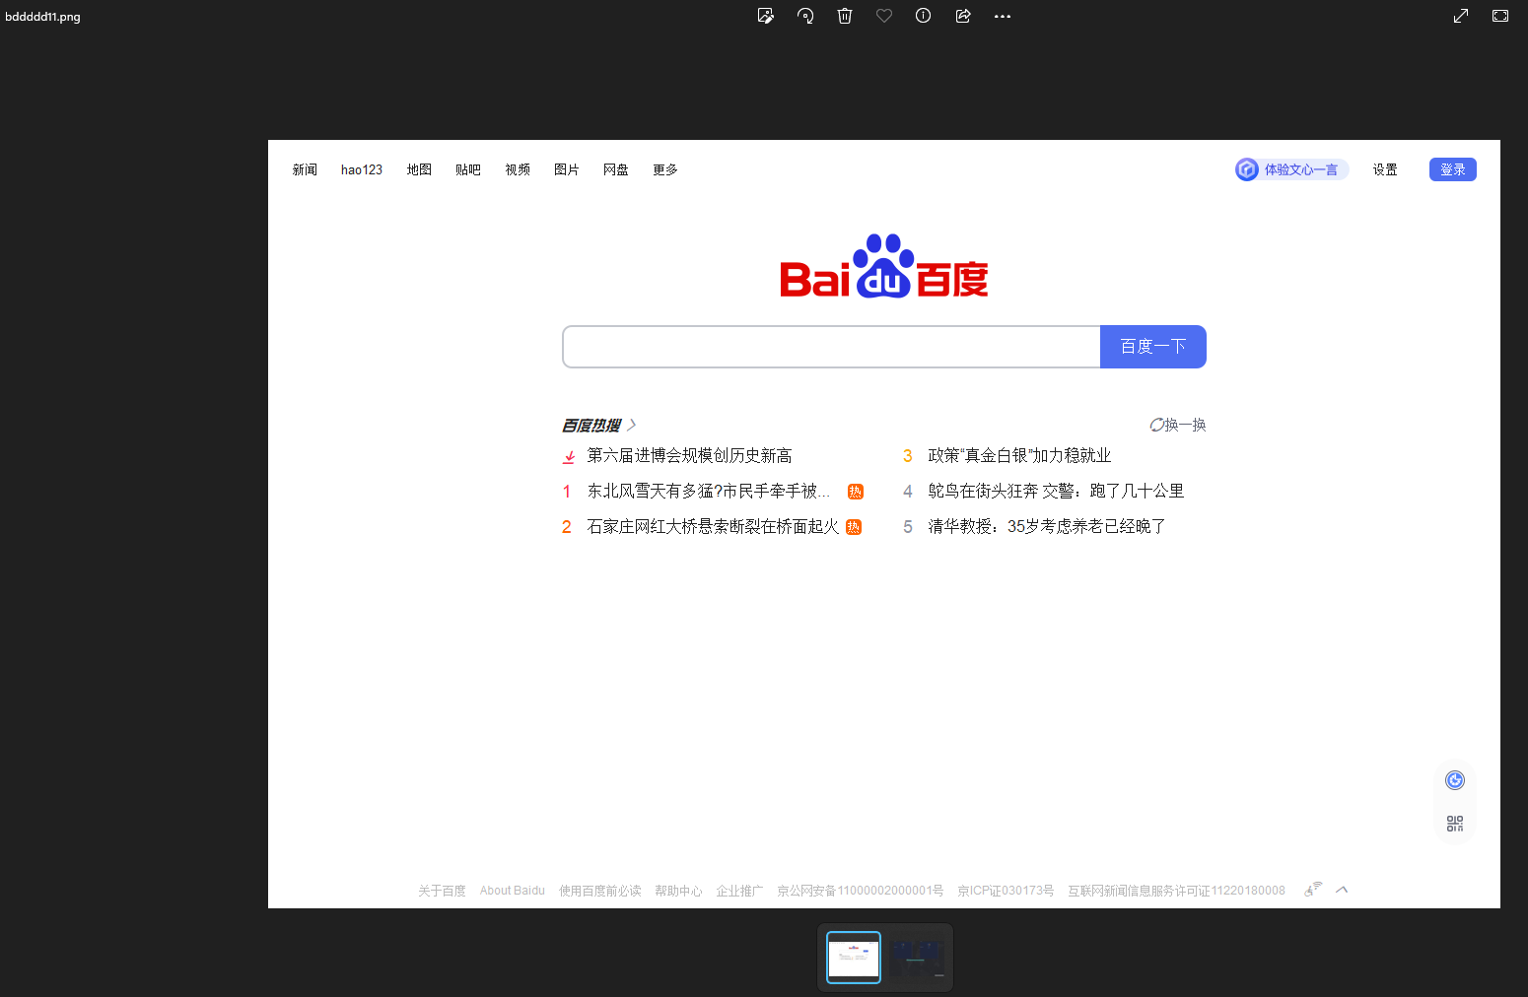This screenshot has width=1528, height=997.
Task: Open the 设置 menu
Action: (1385, 169)
